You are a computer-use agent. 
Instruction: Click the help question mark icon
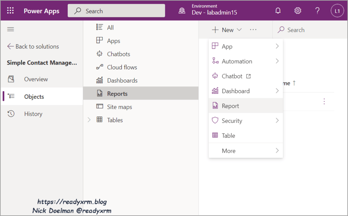pos(317,11)
